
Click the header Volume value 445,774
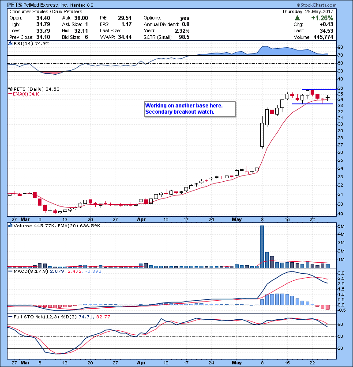click(x=323, y=37)
